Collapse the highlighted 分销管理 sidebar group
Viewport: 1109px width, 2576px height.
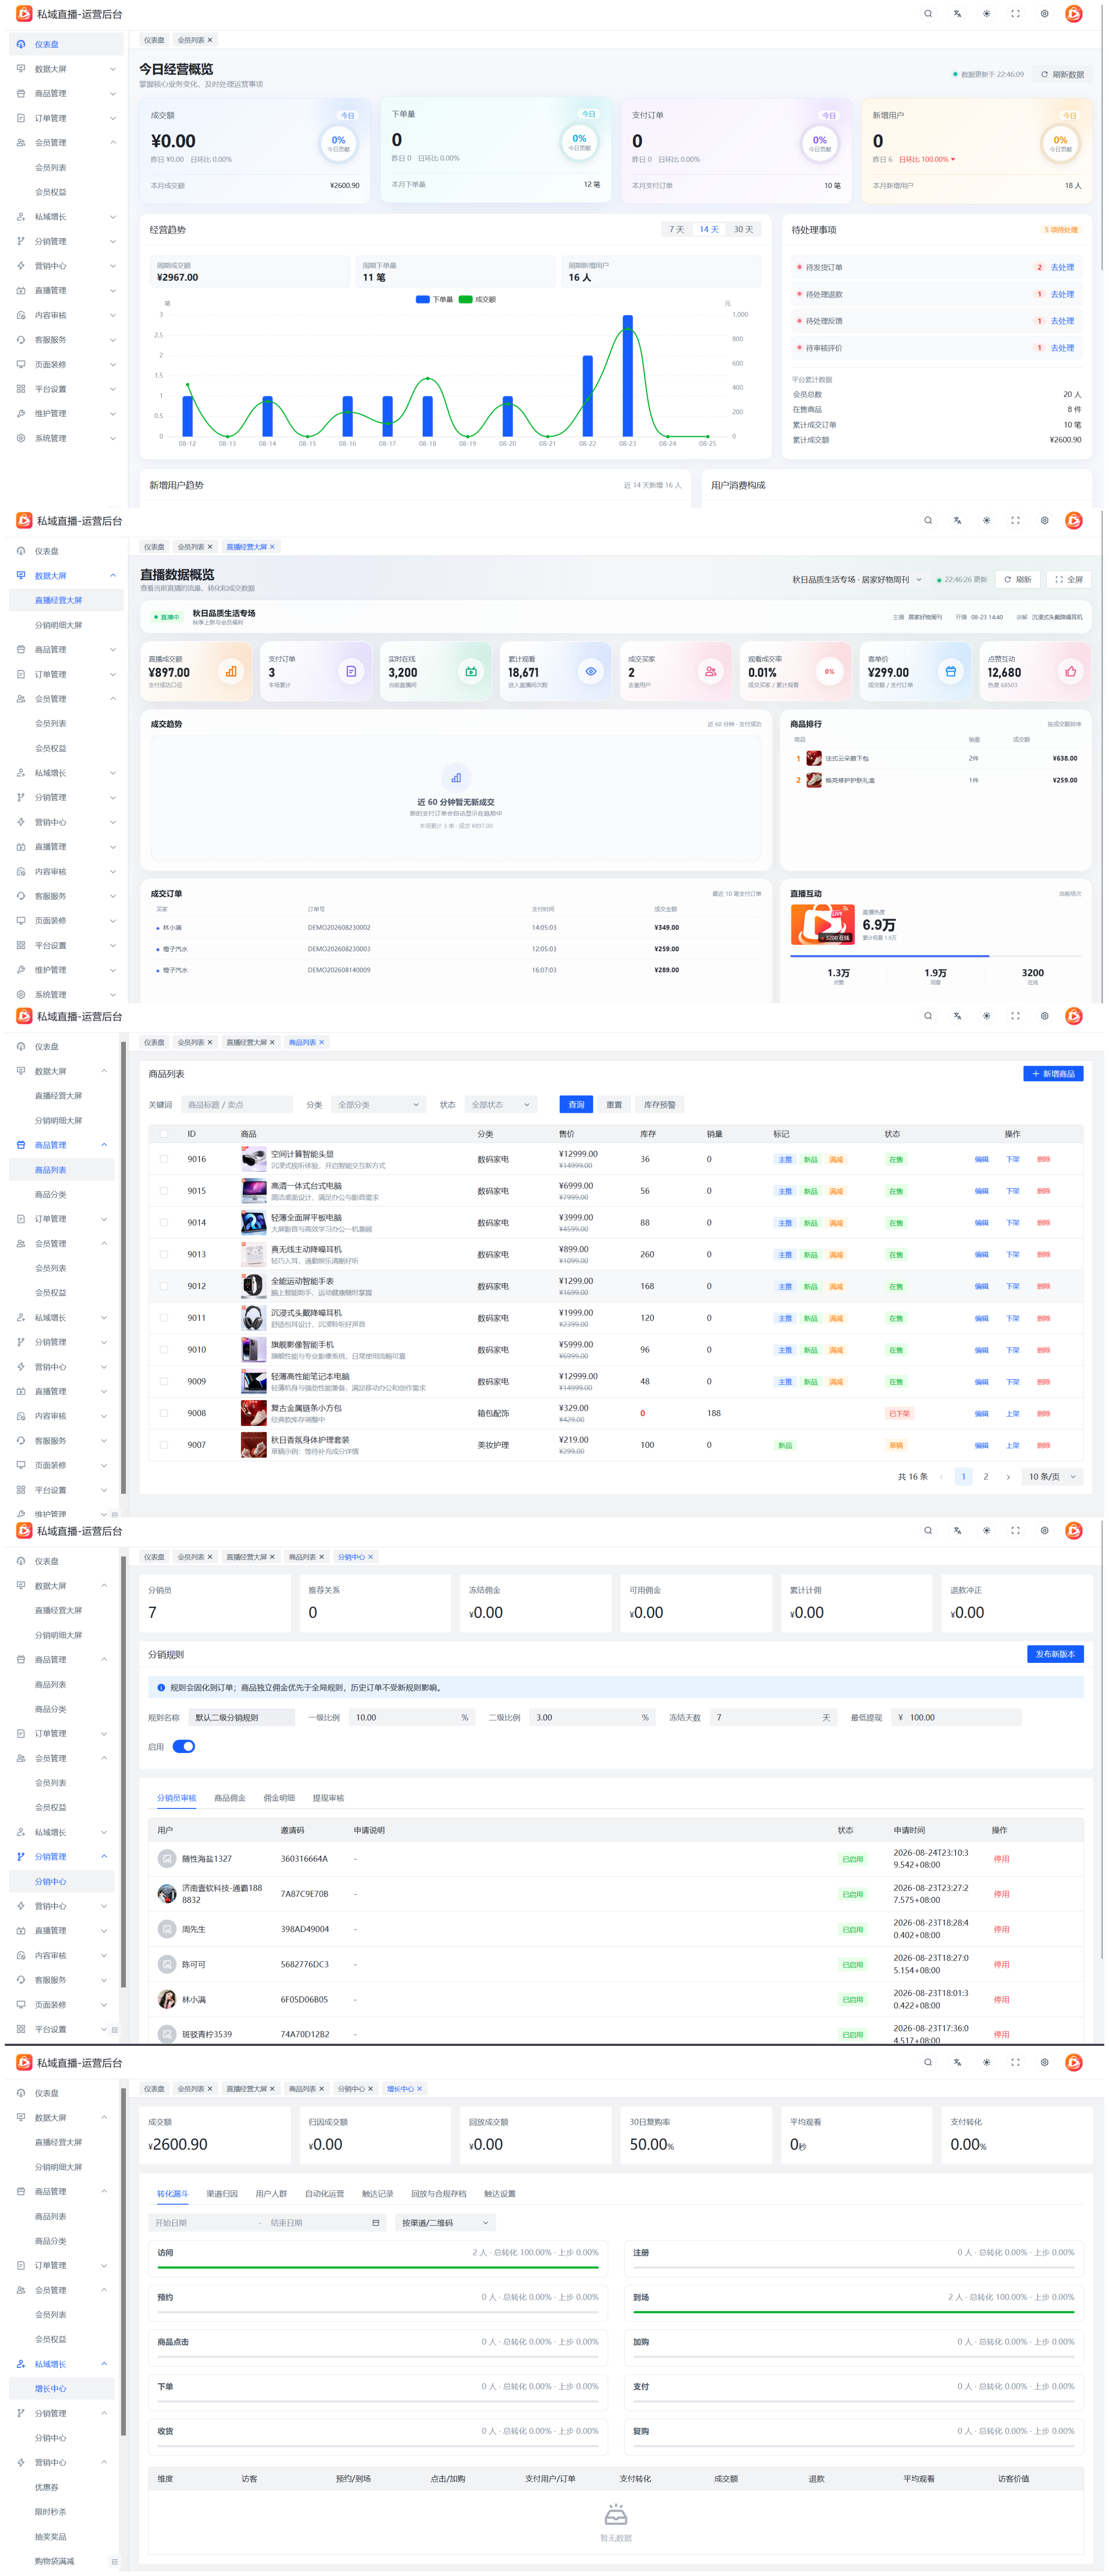(104, 1857)
